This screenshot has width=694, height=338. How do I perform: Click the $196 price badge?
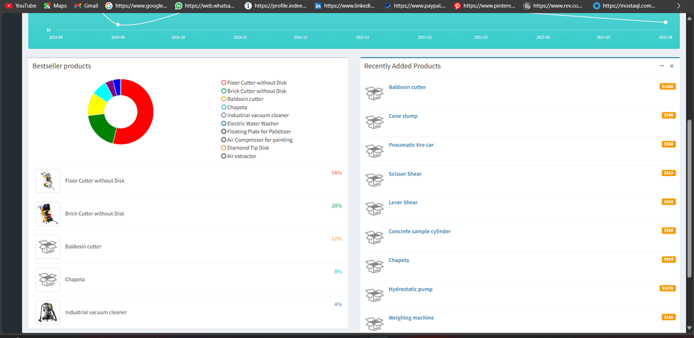(x=669, y=115)
